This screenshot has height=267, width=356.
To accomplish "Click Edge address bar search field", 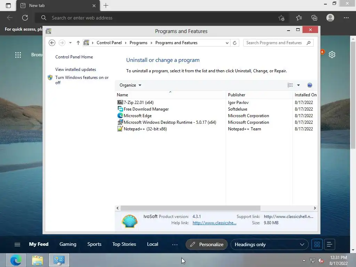I will tap(157, 18).
